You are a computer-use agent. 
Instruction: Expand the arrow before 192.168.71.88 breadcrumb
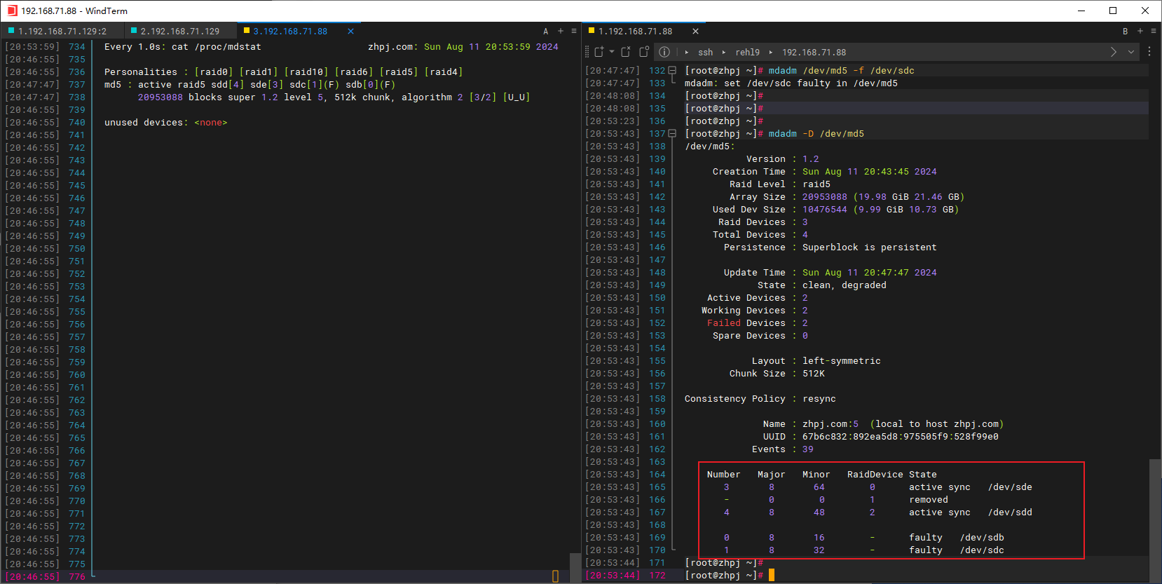(771, 52)
